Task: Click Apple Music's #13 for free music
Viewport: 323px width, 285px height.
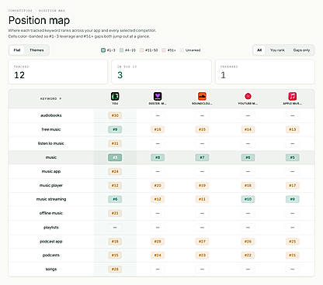Action: tap(293, 129)
